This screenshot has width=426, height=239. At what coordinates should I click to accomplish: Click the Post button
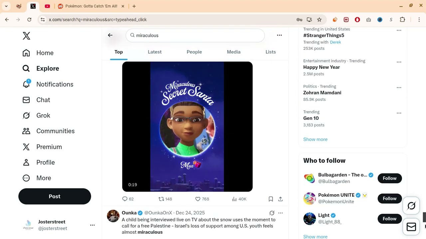pos(55,196)
